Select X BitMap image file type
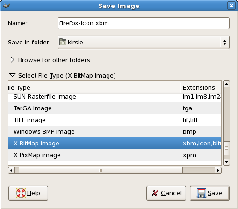The image size is (238, 209). click(115, 144)
